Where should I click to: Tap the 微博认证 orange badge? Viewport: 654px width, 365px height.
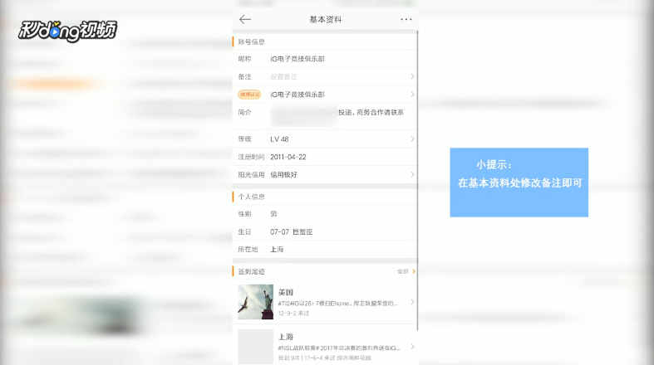249,95
